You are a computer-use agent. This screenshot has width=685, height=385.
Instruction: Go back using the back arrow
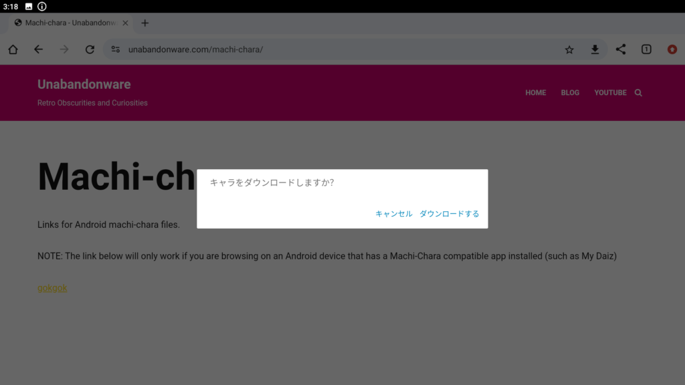(x=38, y=49)
